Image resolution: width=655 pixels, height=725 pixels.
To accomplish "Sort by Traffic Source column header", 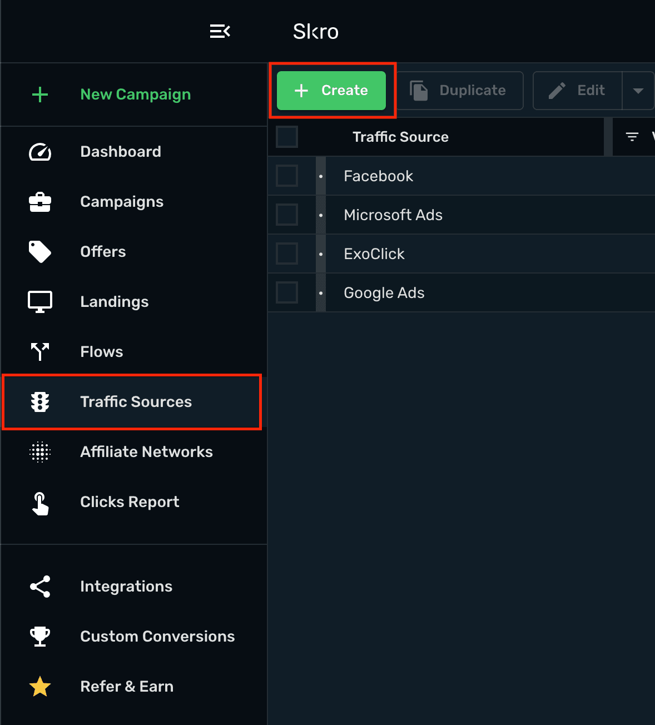I will 400,137.
